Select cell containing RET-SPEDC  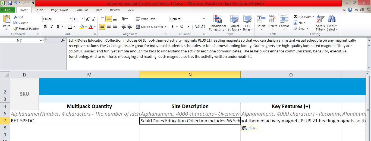click(24, 121)
